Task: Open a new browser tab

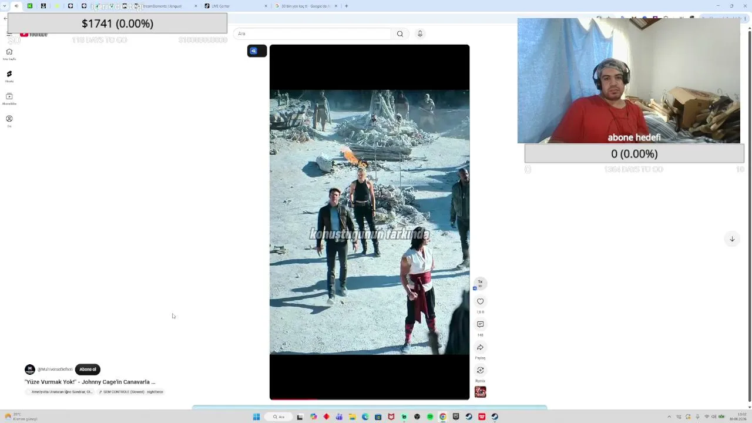Action: [347, 6]
